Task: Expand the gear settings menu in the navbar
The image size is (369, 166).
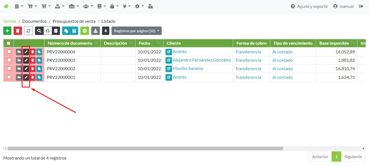Action: [x=139, y=6]
